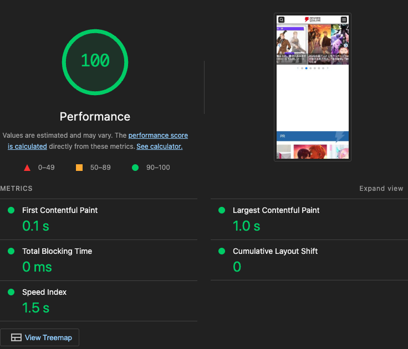Click the green dot beside Speed Index
Image resolution: width=408 pixels, height=349 pixels.
coord(11,292)
